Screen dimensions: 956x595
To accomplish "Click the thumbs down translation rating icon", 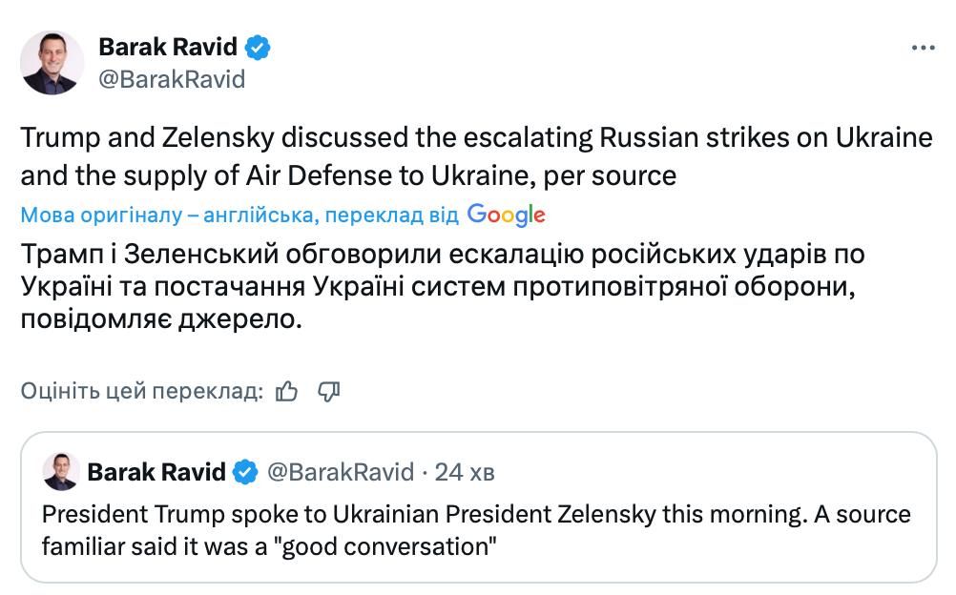I will coord(329,391).
